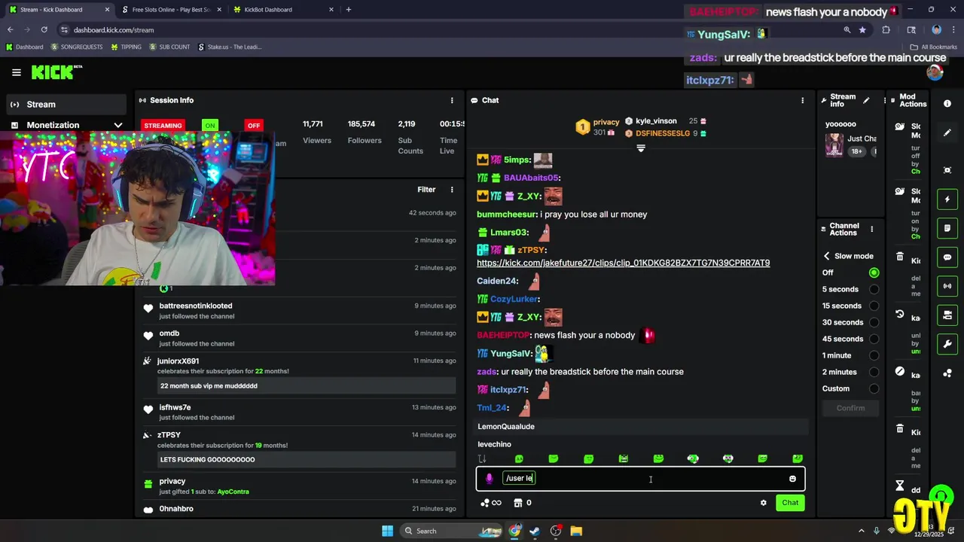Click the focus frame icon in the right sidebar
The width and height of the screenshot is (964, 542).
point(947,170)
